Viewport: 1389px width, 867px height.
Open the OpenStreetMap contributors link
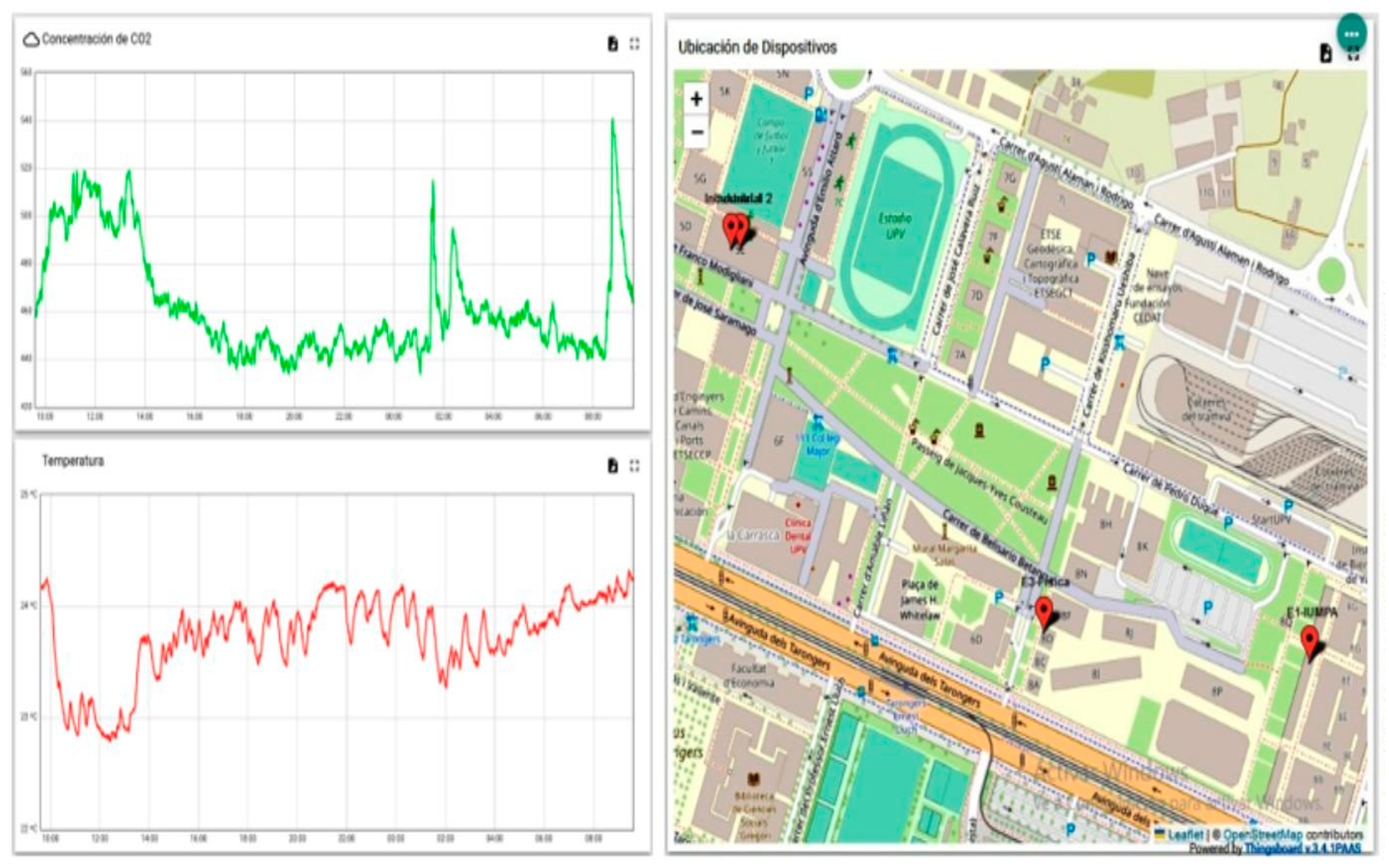tap(1263, 834)
